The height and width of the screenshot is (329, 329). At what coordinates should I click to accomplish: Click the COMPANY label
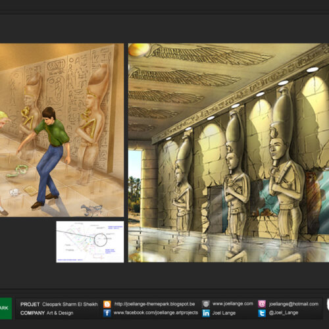[x=32, y=313]
